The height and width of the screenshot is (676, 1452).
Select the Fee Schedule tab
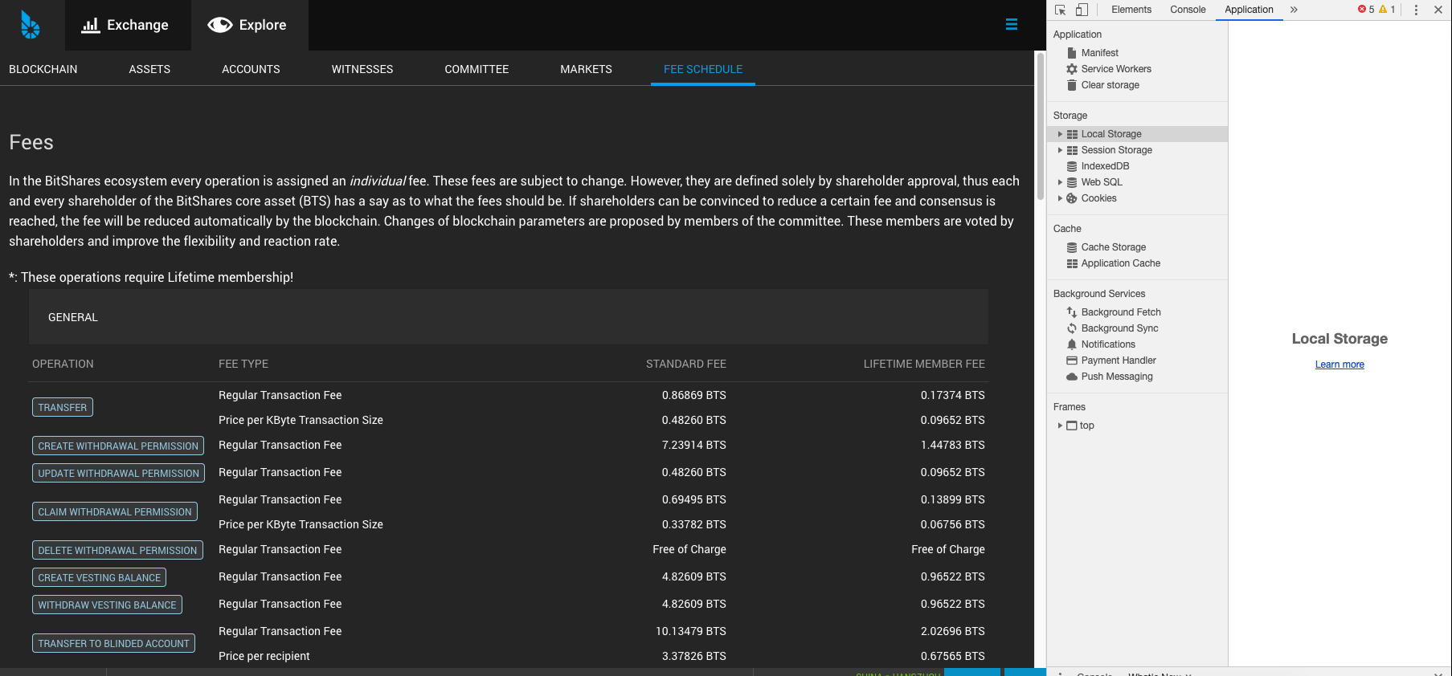[703, 69]
